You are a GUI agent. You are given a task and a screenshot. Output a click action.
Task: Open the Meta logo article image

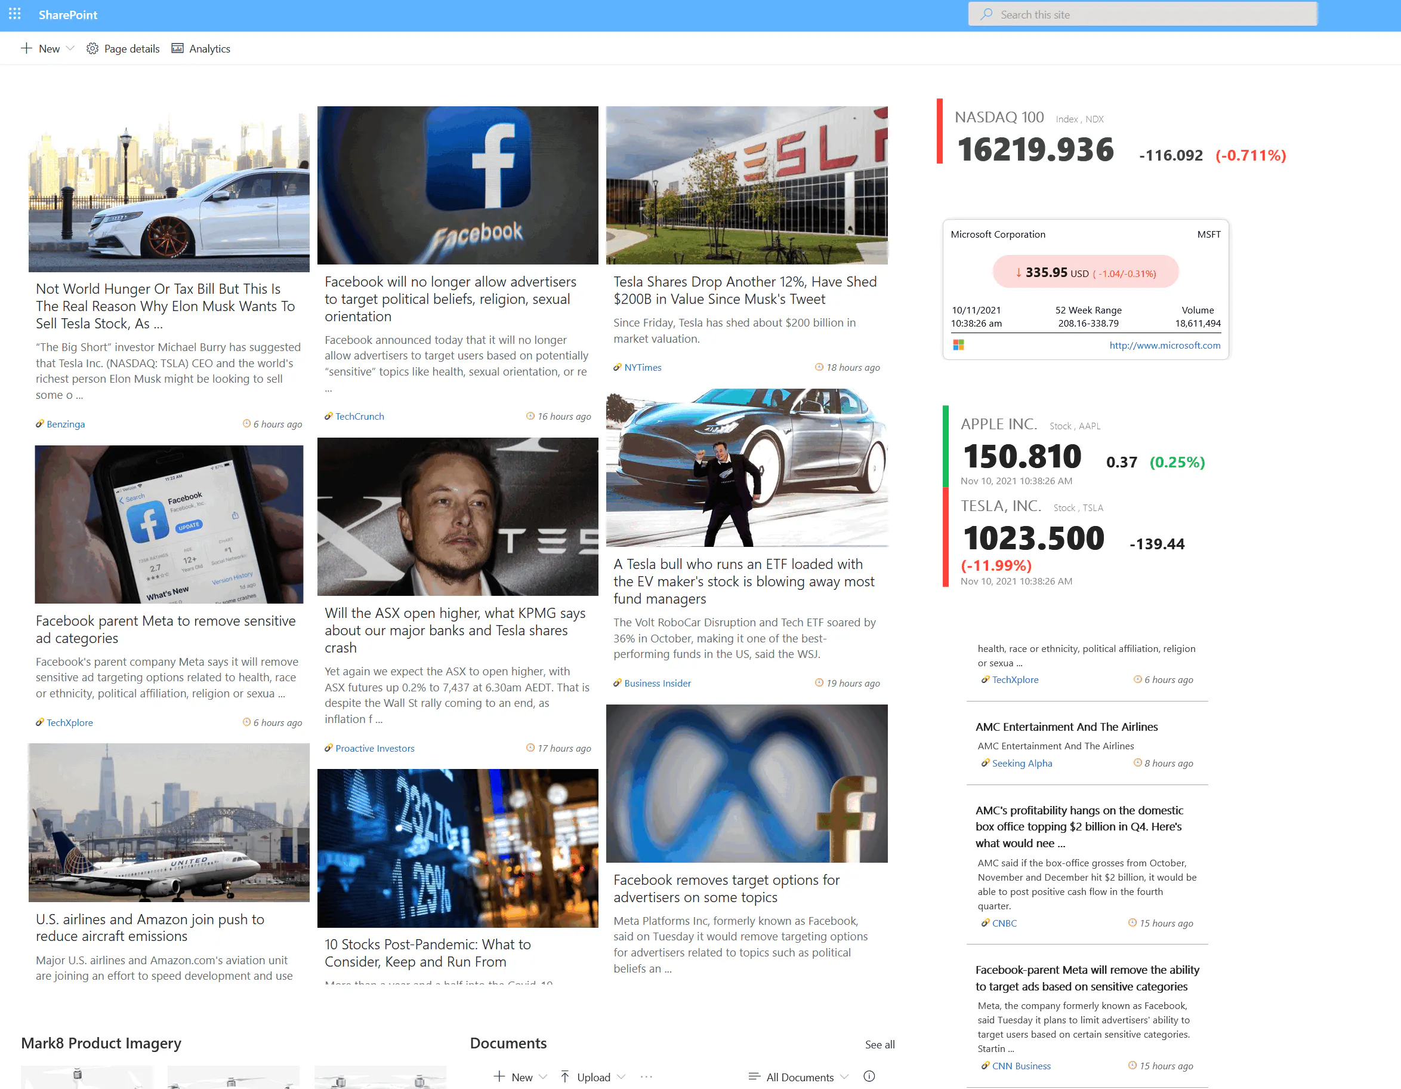click(x=746, y=783)
